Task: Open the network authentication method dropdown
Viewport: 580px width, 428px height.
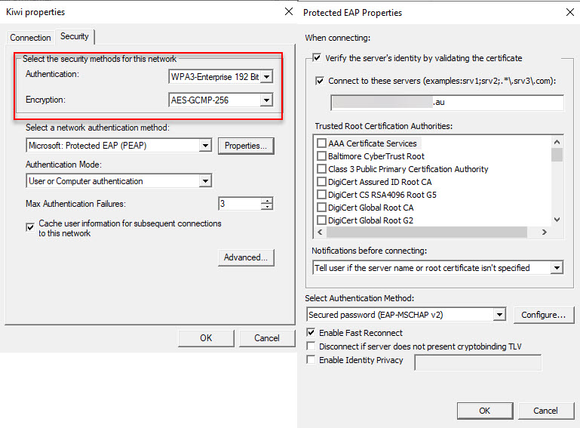Action: [x=205, y=146]
